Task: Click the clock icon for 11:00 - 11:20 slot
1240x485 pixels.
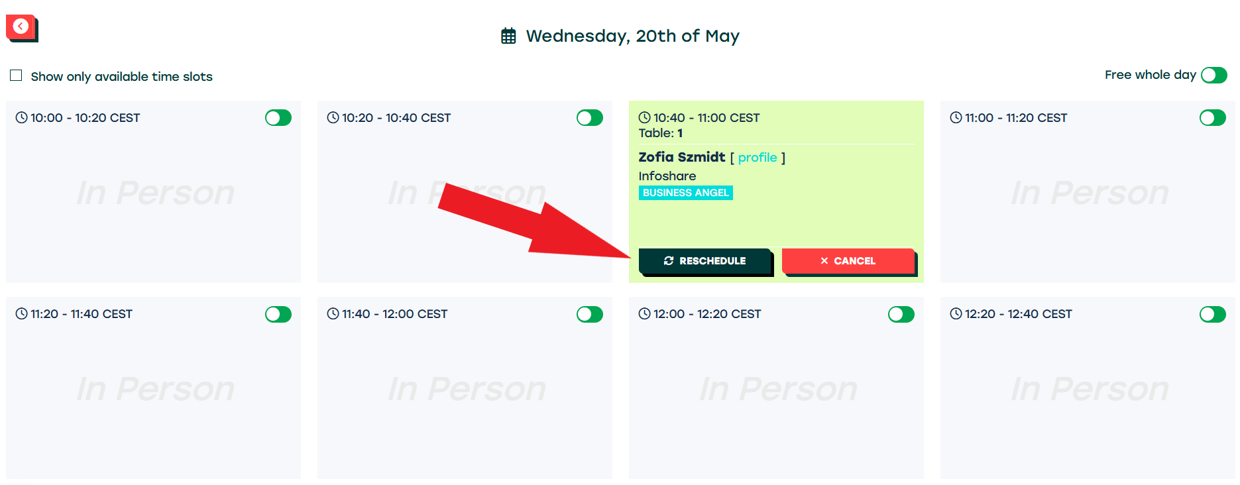Action: click(x=956, y=118)
